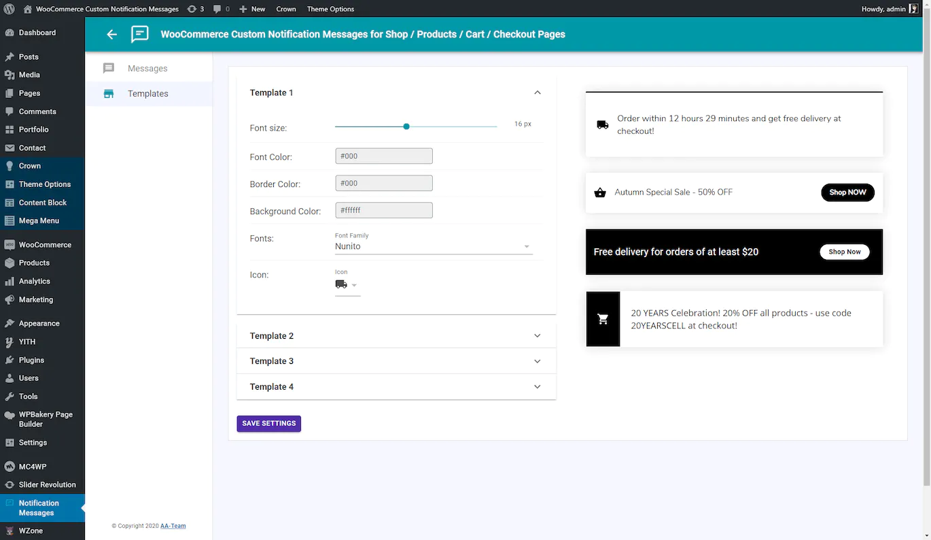The height and width of the screenshot is (540, 931).
Task: Click the Dashboard gauge icon
Action: tap(10, 33)
